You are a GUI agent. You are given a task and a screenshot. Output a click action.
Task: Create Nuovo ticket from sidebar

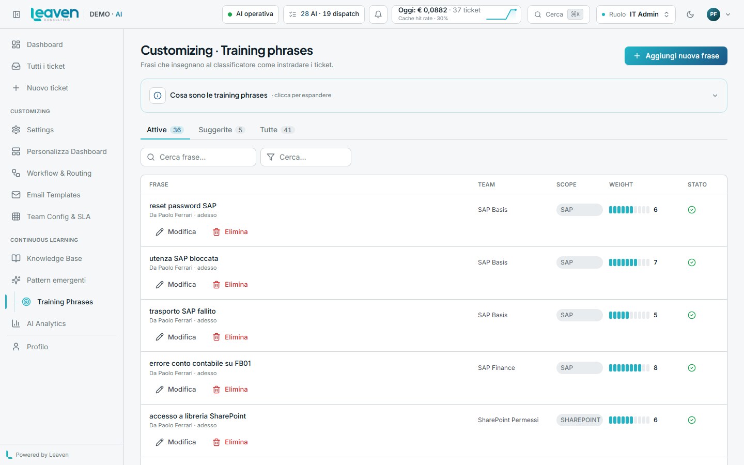pos(62,88)
